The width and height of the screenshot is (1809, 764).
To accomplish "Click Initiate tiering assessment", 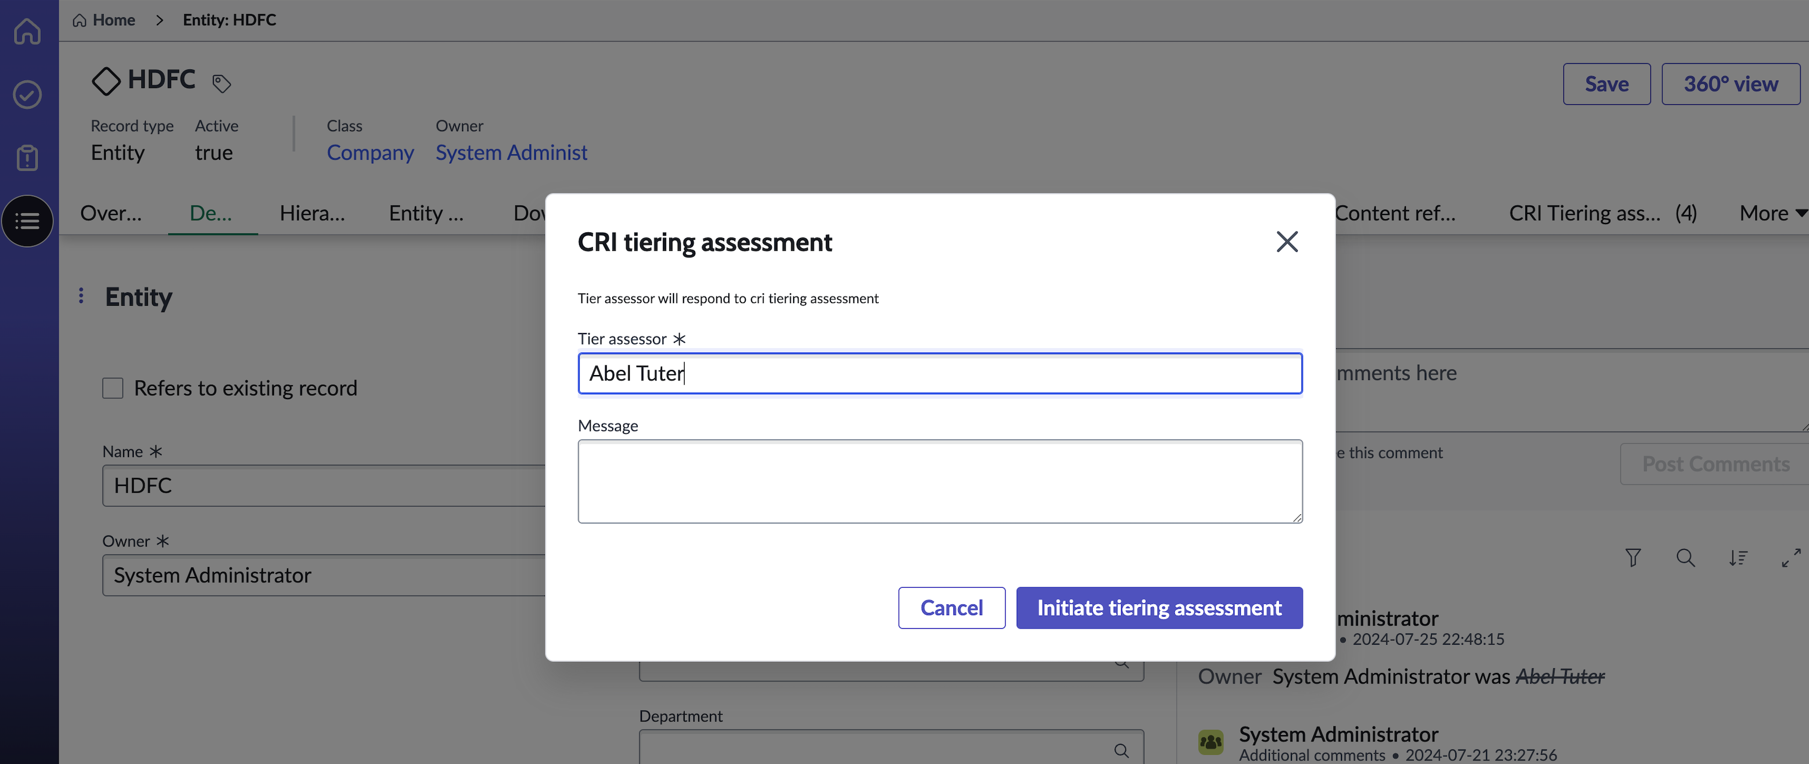I will [1159, 608].
